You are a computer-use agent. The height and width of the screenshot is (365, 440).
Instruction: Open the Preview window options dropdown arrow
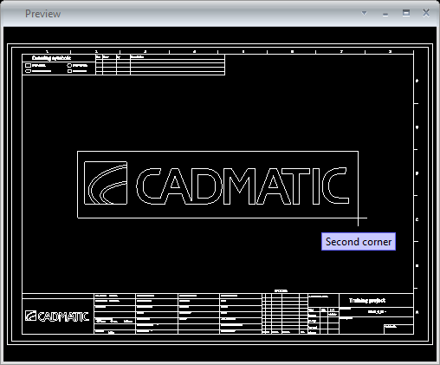click(364, 13)
